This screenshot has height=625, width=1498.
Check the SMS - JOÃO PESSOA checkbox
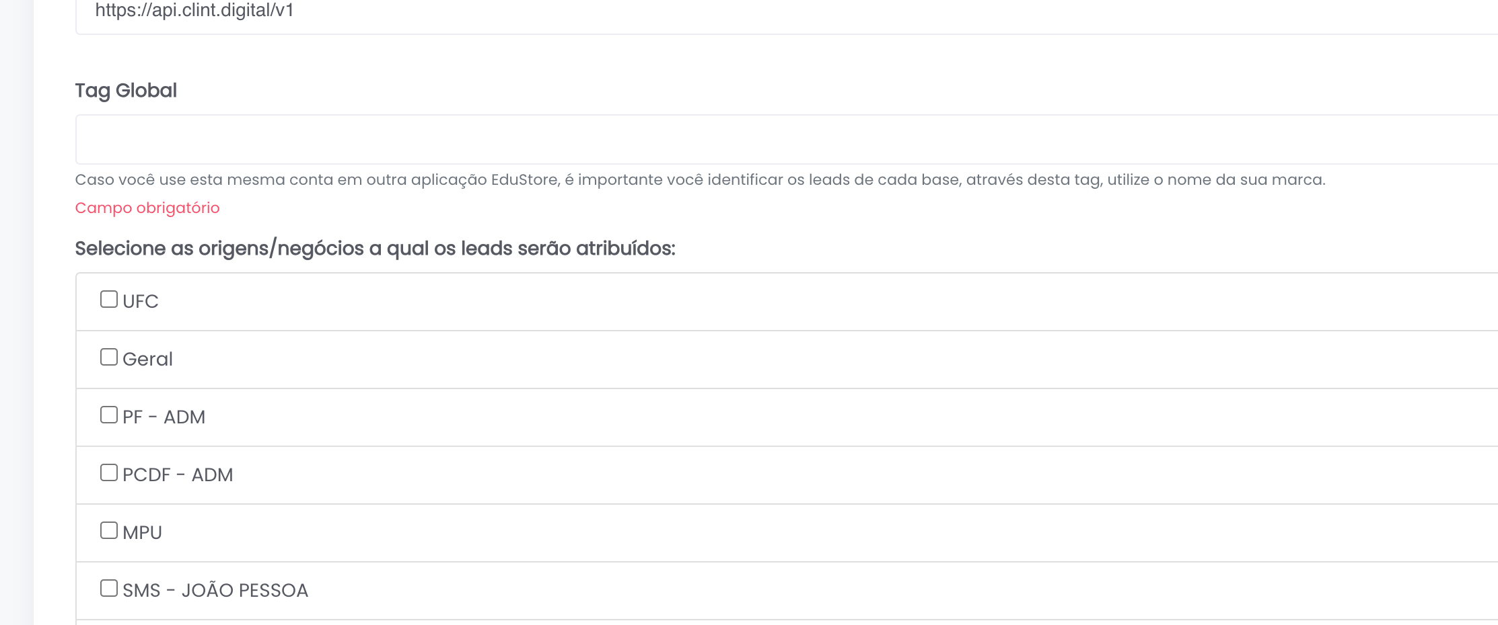click(108, 588)
